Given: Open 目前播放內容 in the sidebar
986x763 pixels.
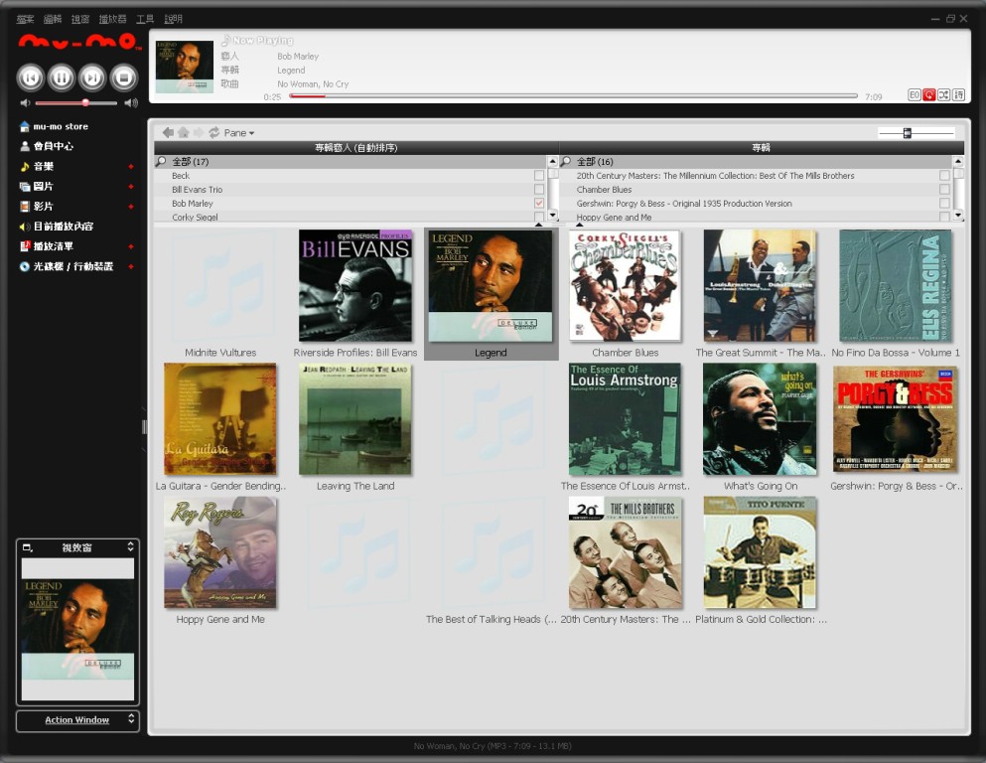Looking at the screenshot, I should point(57,227).
